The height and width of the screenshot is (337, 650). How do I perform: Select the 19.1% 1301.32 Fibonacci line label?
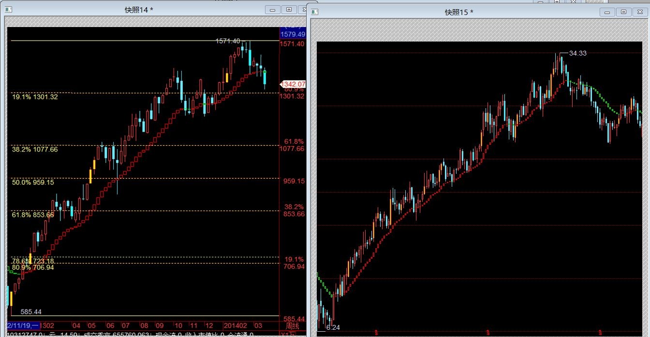(35, 97)
